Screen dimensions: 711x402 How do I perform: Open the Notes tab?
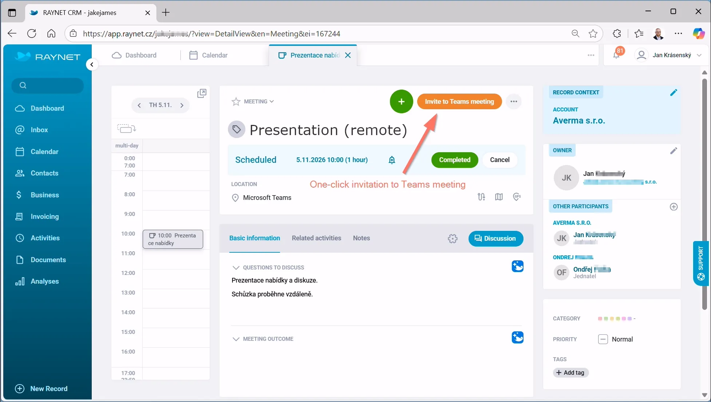pos(361,238)
